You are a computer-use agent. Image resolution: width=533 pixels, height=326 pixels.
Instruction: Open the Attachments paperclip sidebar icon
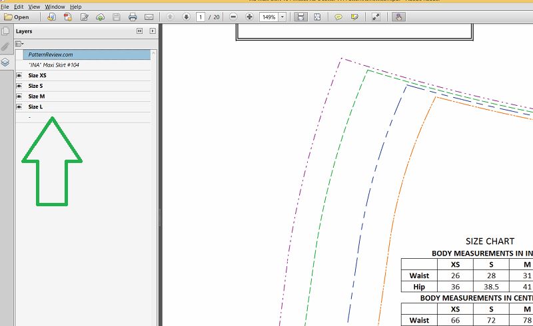tap(5, 47)
